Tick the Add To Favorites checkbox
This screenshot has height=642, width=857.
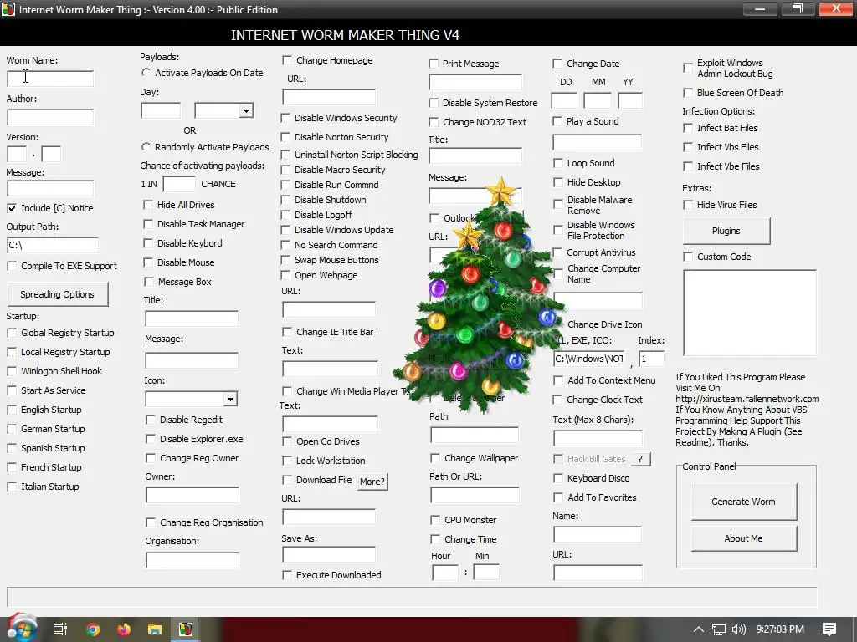(x=558, y=497)
